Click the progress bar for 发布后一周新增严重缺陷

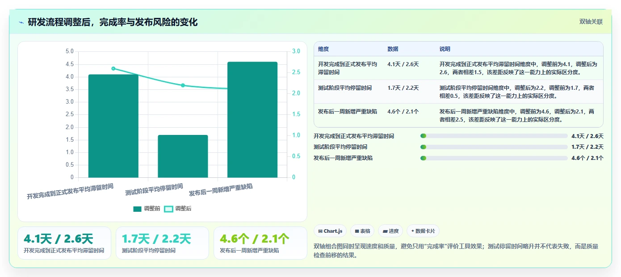click(494, 158)
